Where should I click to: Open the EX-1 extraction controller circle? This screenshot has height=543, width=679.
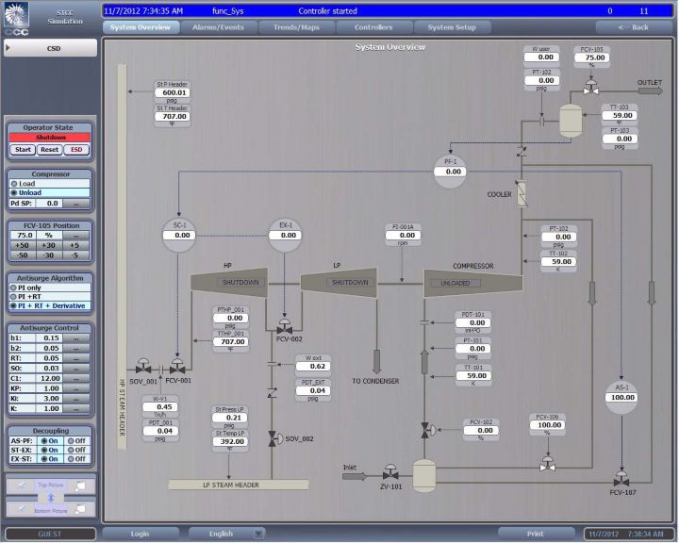tap(285, 235)
